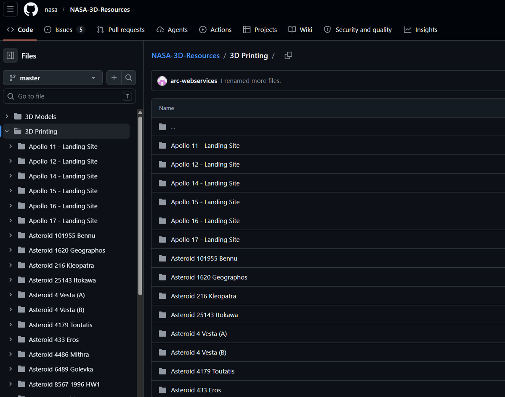Image resolution: width=505 pixels, height=397 pixels.
Task: Go to the NASA-3D-Resources breadcrumb link
Action: point(186,56)
